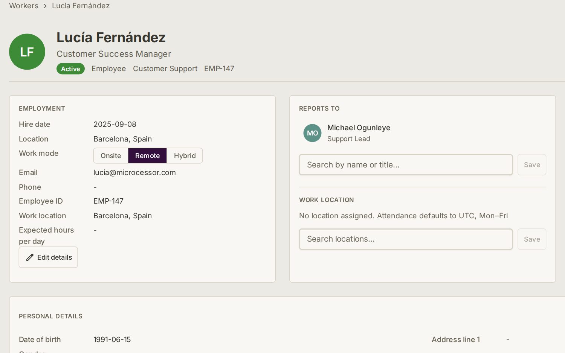The image size is (565, 353).
Task: Click the Phone field label
Action: click(30, 187)
